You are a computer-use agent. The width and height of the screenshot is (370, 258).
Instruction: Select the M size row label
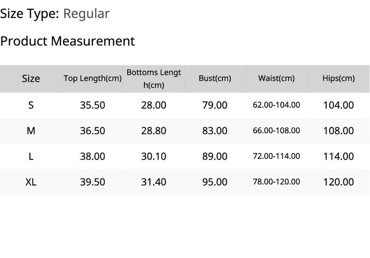click(x=31, y=131)
